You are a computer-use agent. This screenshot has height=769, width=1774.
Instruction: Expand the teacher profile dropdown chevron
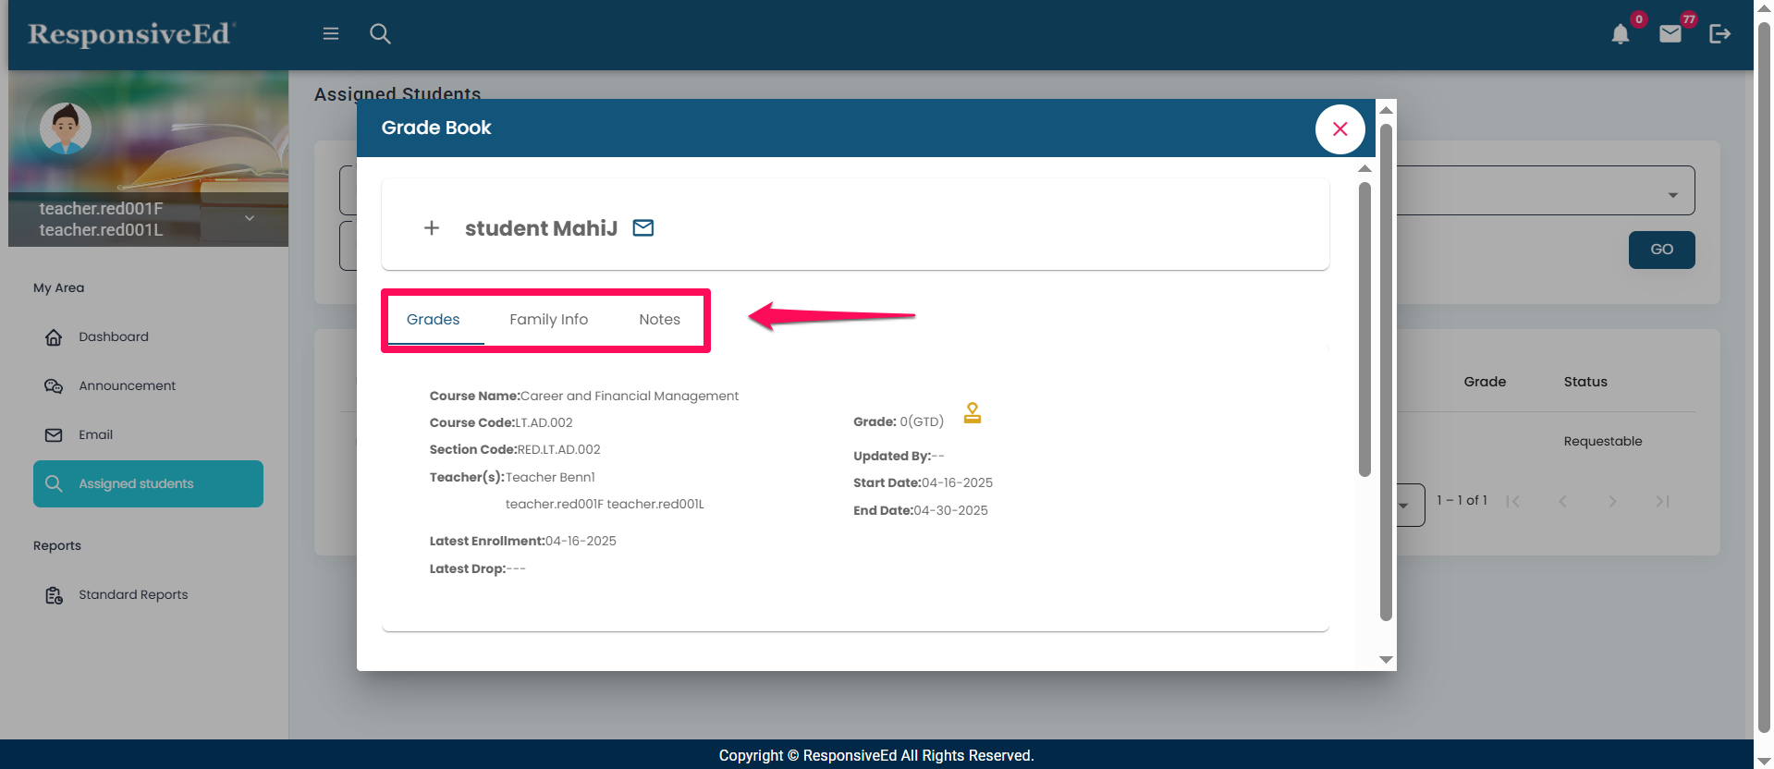click(250, 218)
